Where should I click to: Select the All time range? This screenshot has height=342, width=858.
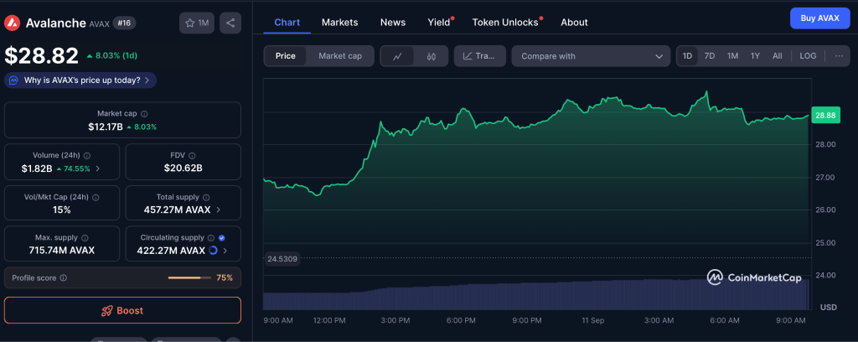point(778,56)
